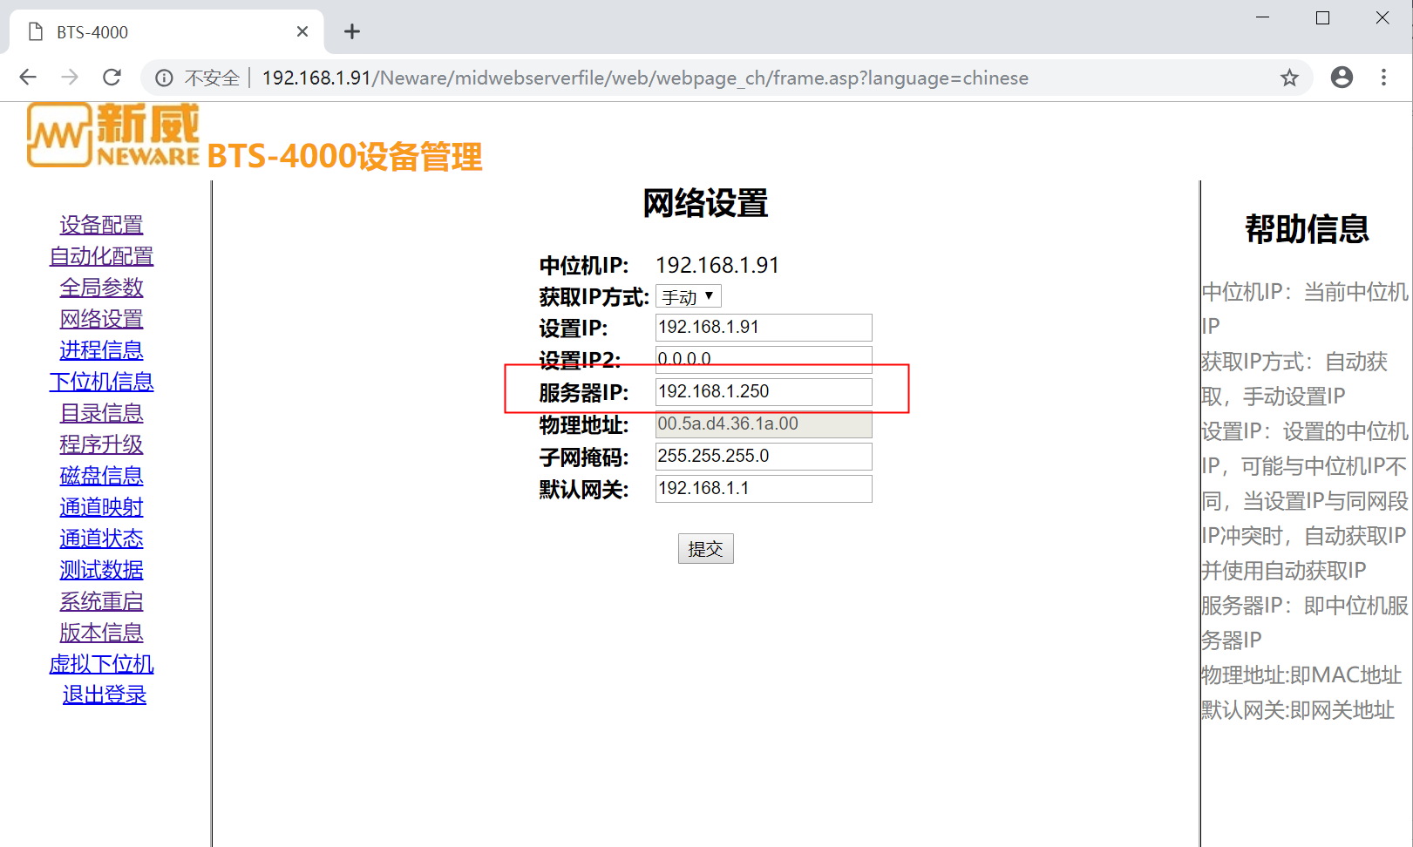Click the Neware logo image

113,135
